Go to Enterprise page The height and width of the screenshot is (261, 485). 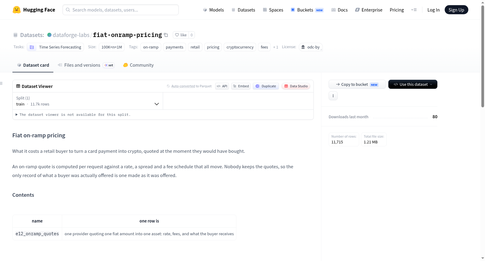click(x=369, y=10)
